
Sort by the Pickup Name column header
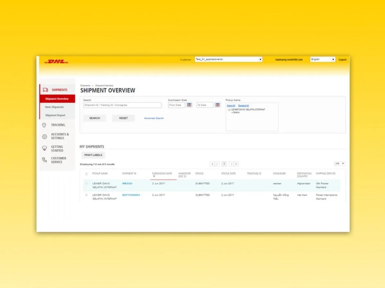(x=100, y=173)
